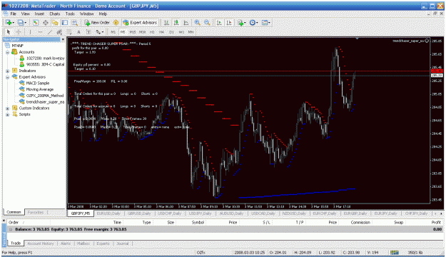Switch to Favorites tab in Navigator
The image size is (446, 257).
(36, 212)
